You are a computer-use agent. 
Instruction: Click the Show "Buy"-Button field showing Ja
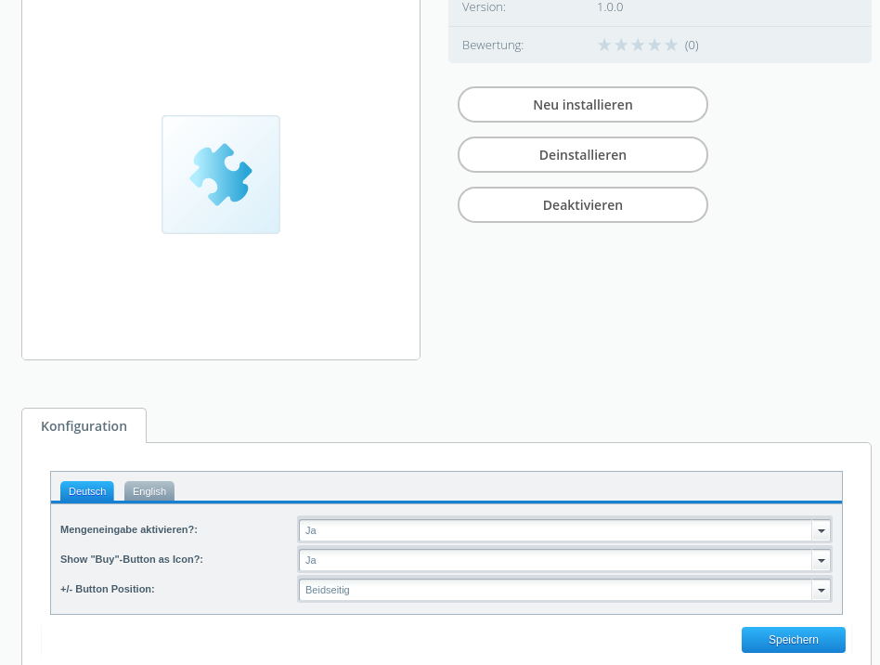pos(555,560)
